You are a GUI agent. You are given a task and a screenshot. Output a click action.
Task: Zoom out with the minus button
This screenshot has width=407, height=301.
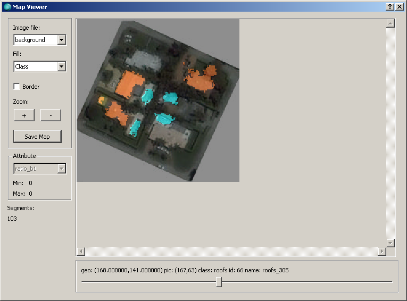pyautogui.click(x=51, y=115)
